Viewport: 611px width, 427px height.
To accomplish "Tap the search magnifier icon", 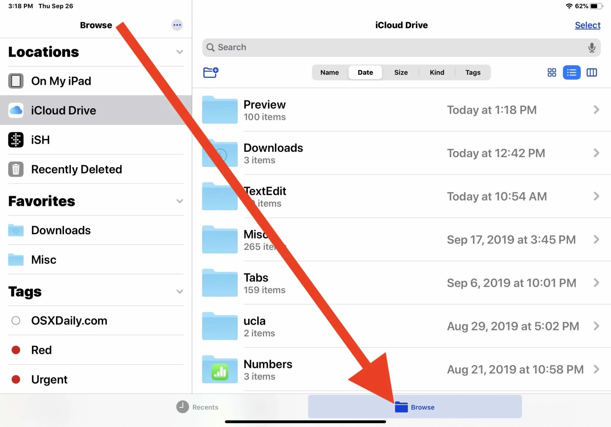I will [x=210, y=47].
